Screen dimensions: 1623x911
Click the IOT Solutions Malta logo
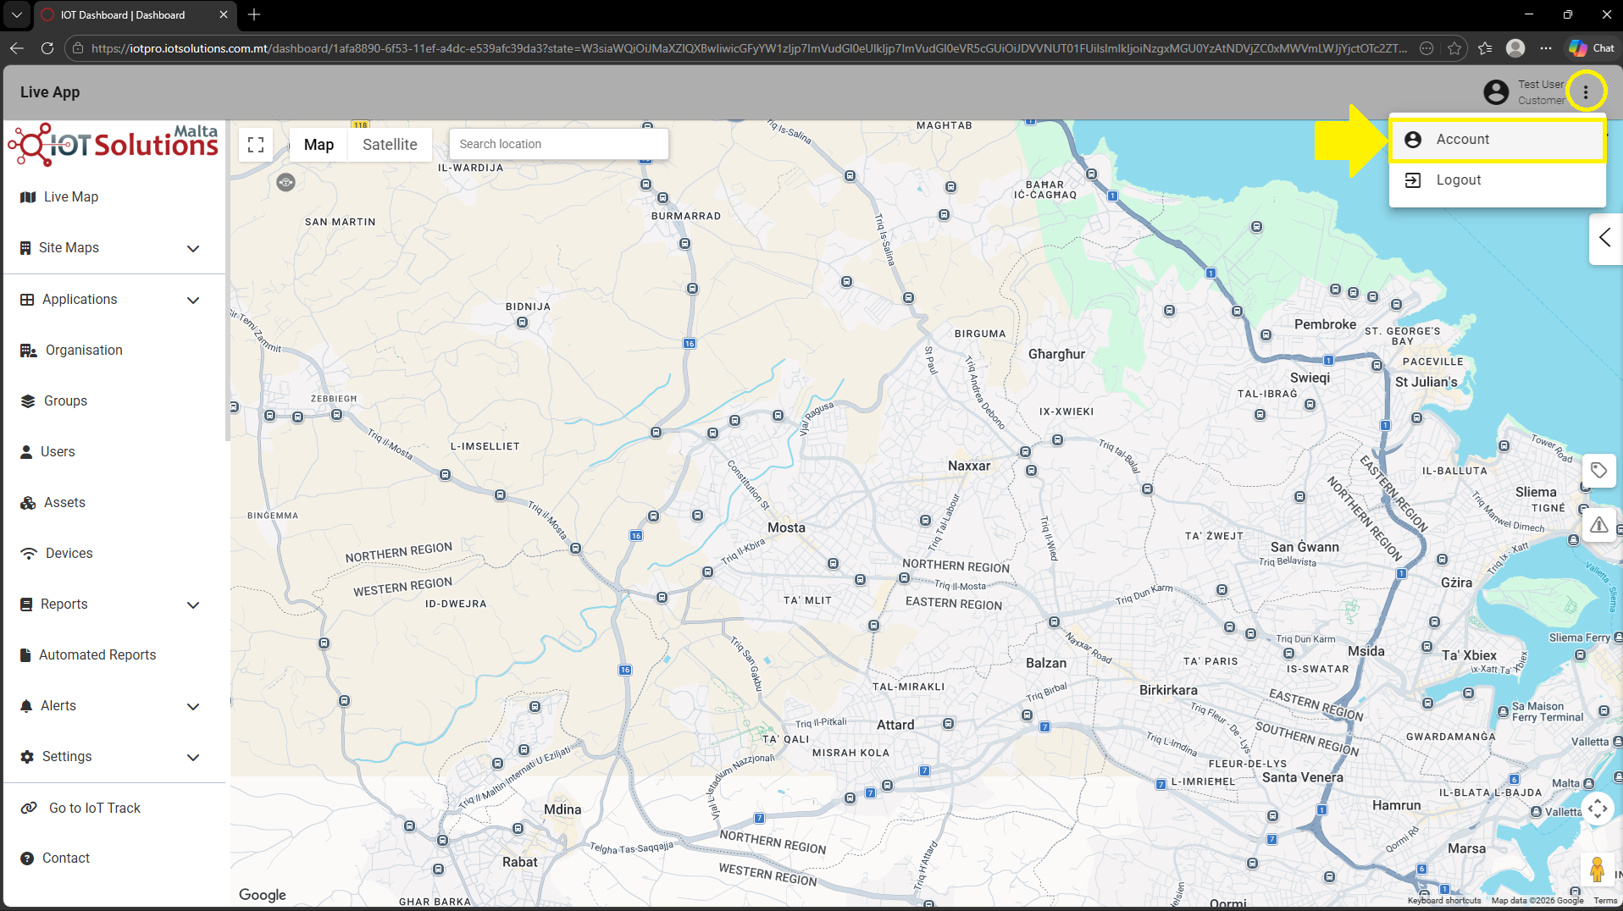(114, 145)
